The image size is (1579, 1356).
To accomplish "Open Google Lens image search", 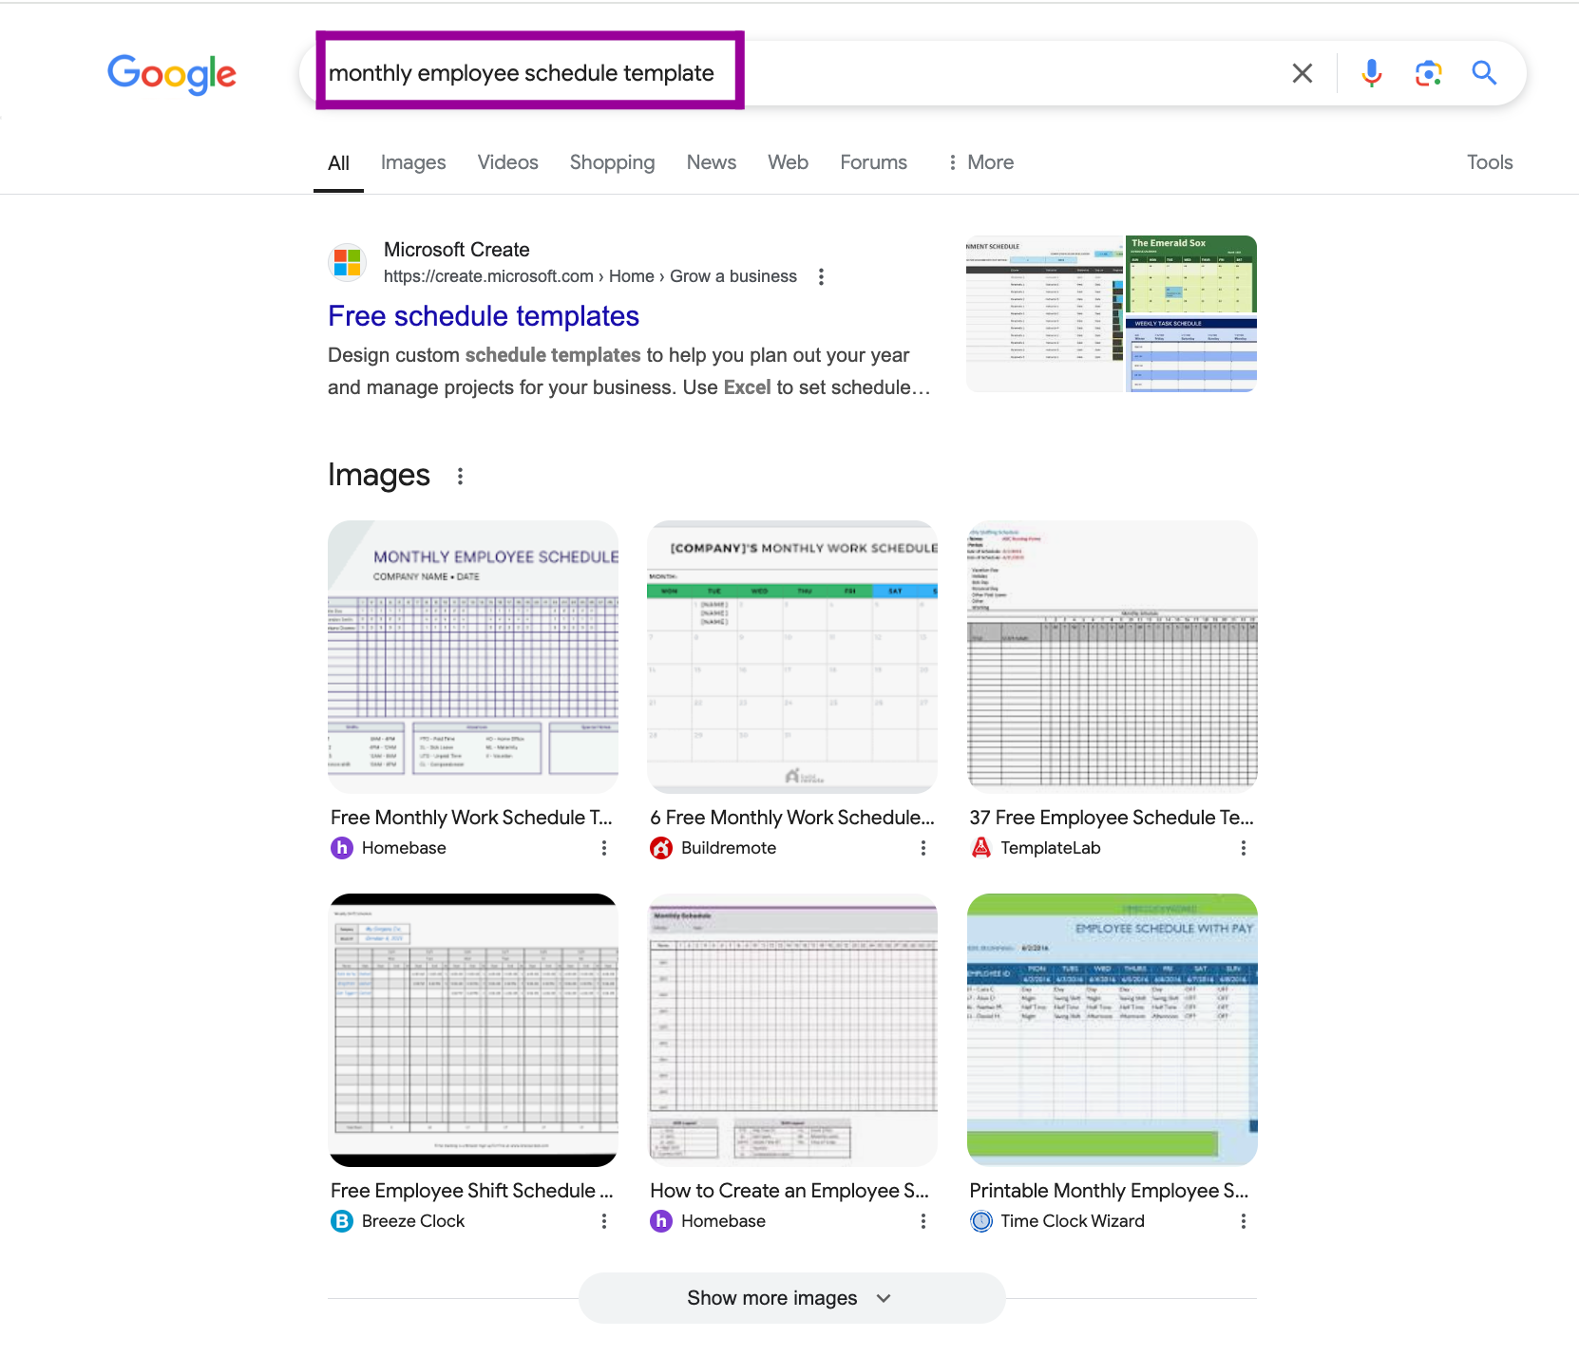I will click(x=1428, y=73).
